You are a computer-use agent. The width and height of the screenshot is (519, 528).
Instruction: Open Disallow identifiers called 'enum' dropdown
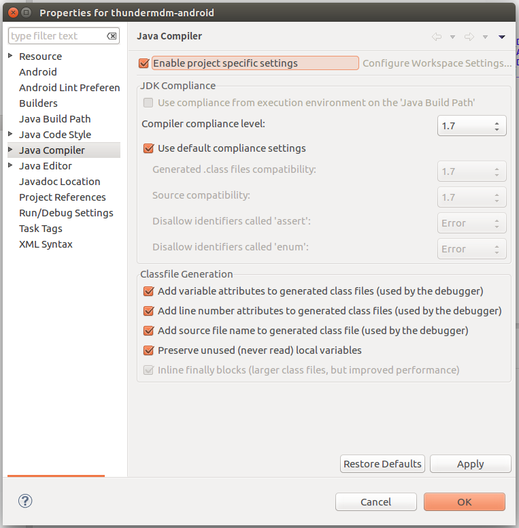471,249
